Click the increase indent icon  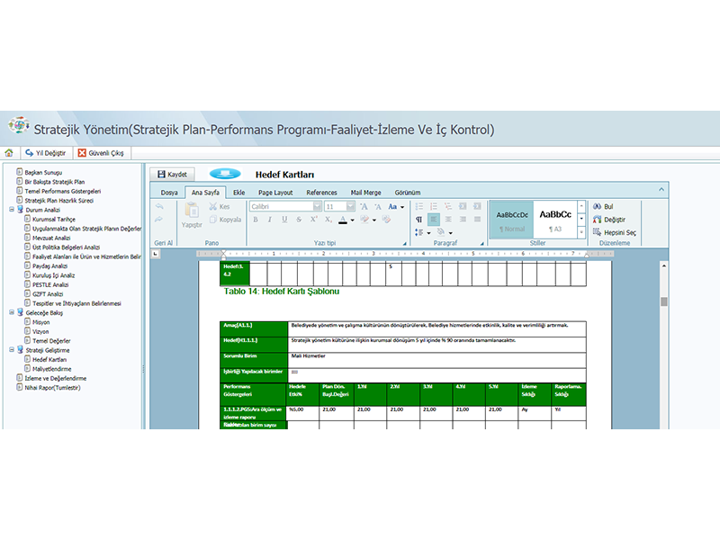tap(478, 207)
